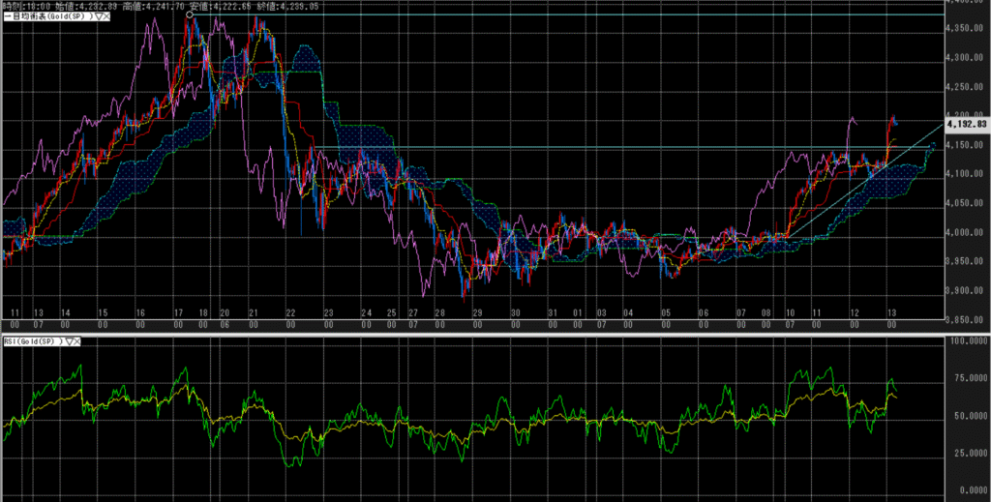Click the date label 22 on time axis
The width and height of the screenshot is (991, 502).
click(x=290, y=313)
